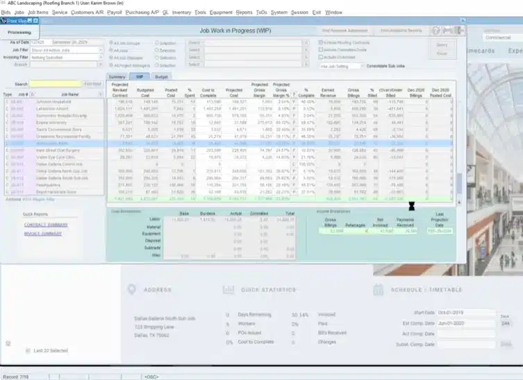Click the app icon in Print View titlebar
523x380 pixels.
click(3, 21)
